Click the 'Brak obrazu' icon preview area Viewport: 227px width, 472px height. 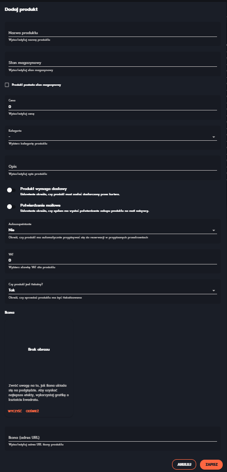(39, 349)
